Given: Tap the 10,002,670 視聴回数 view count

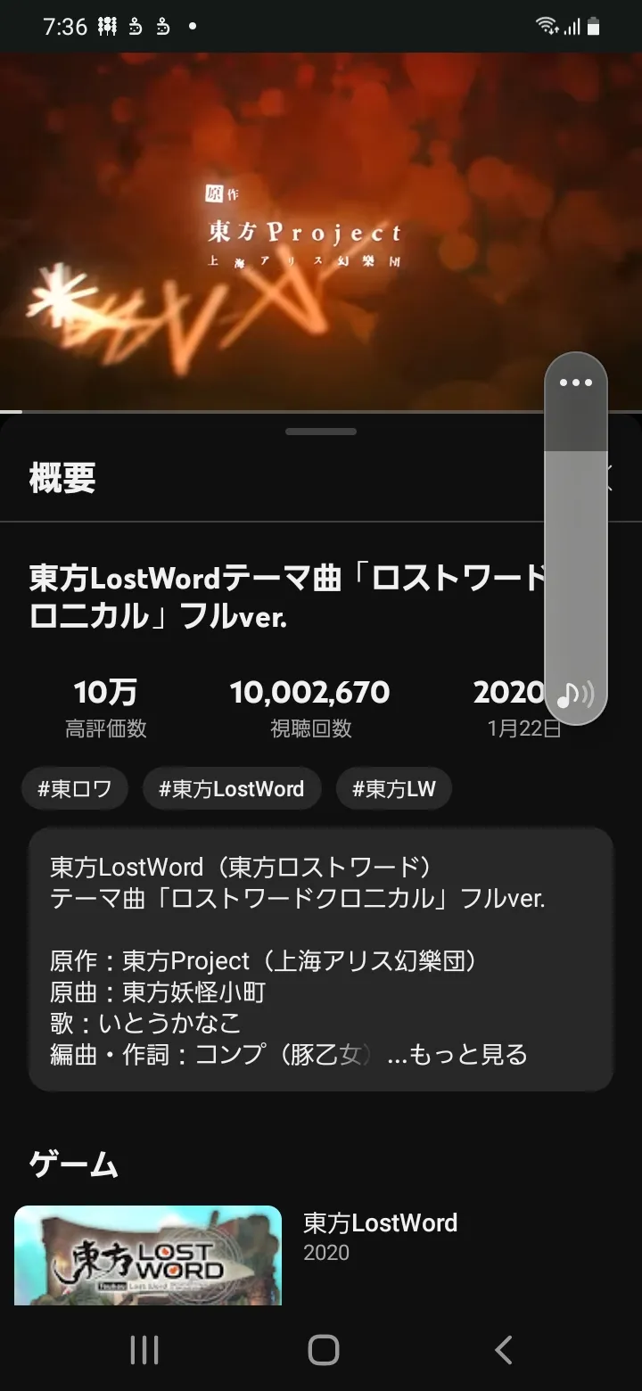Looking at the screenshot, I should point(310,708).
